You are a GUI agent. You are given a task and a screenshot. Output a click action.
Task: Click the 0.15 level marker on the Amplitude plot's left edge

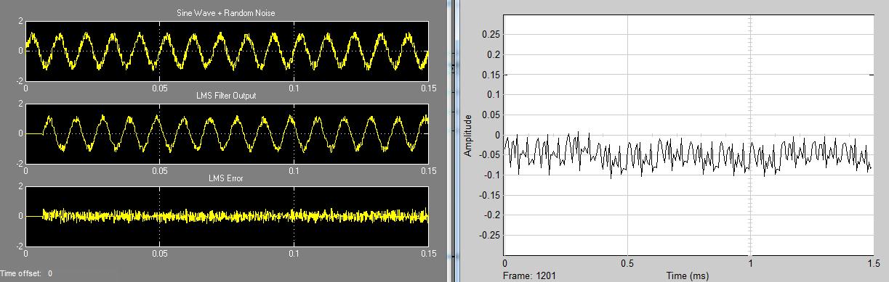pyautogui.click(x=505, y=75)
